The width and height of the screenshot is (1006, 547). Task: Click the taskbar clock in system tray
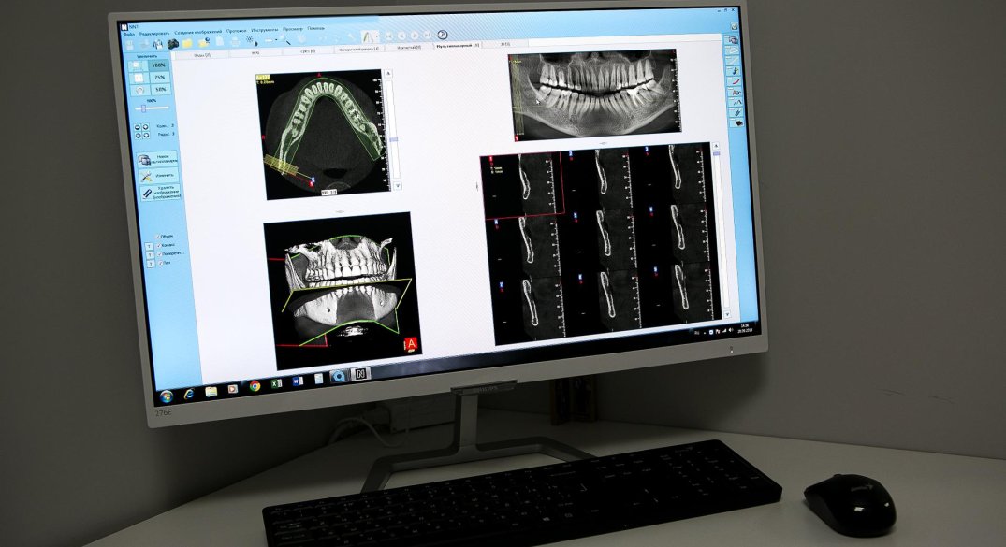(744, 327)
